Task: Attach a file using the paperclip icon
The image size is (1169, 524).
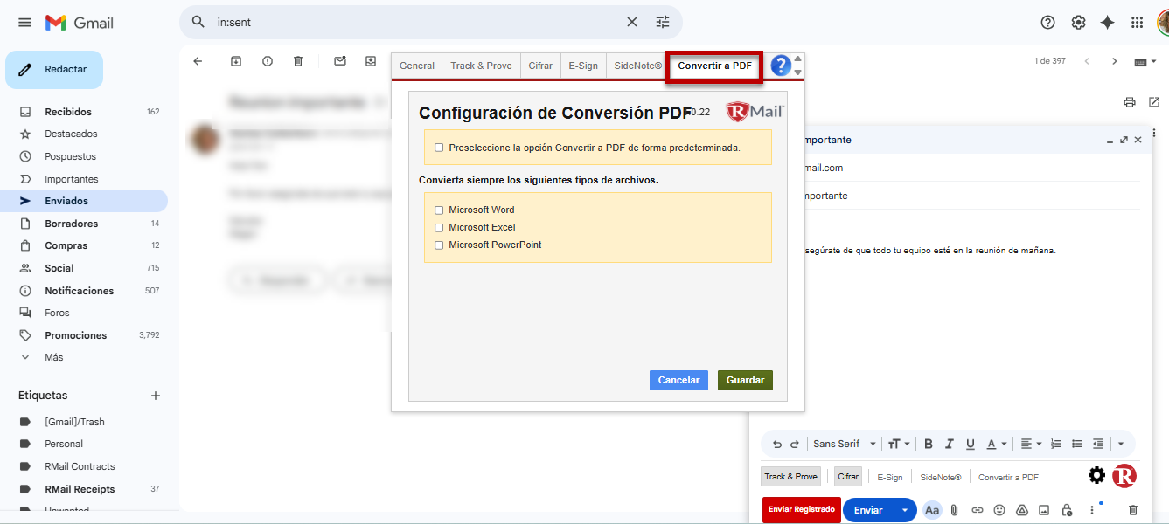Action: [955, 510]
